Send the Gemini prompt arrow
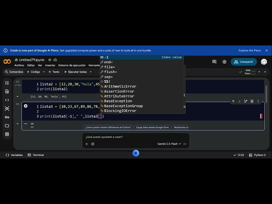This screenshot has height=204, width=272. click(185, 144)
